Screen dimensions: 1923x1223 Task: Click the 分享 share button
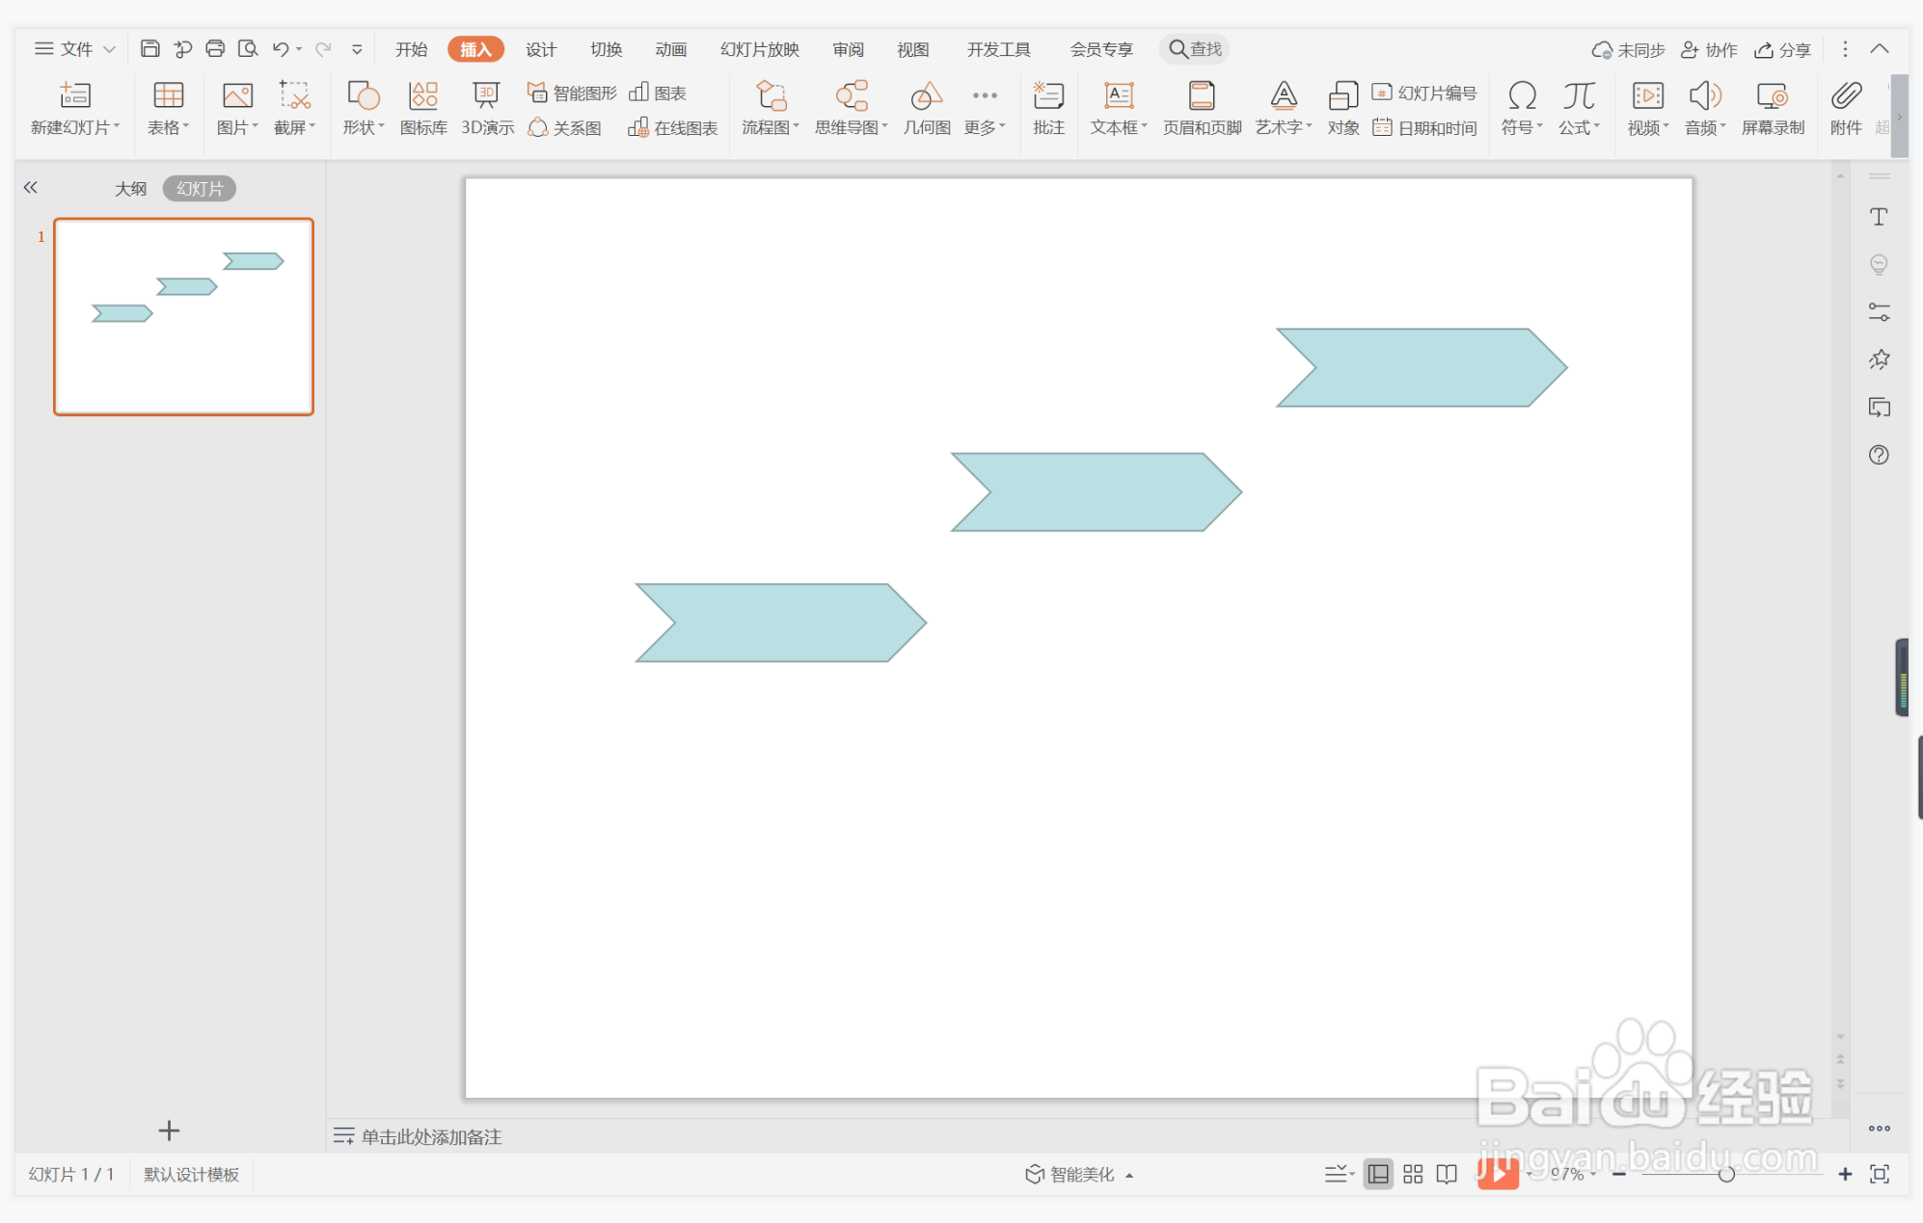click(1782, 49)
